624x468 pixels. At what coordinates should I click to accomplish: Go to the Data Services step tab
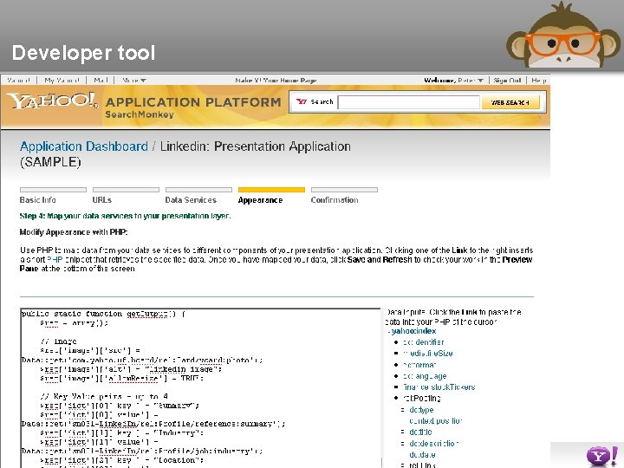tap(198, 196)
